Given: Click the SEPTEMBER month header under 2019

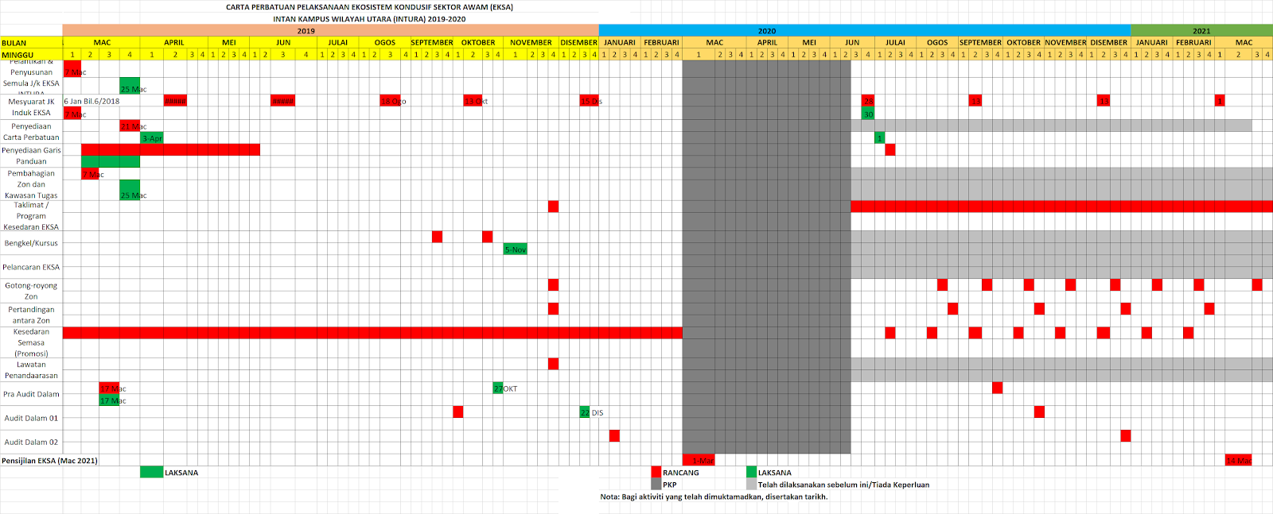Looking at the screenshot, I should [432, 43].
